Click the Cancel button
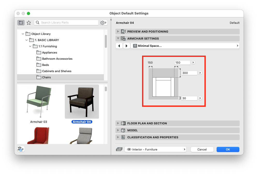This screenshot has width=258, height=174. [202, 149]
